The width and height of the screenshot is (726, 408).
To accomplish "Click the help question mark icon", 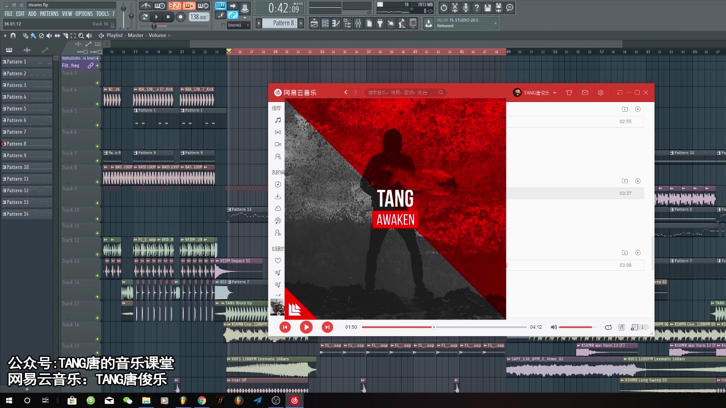I will (476, 8).
